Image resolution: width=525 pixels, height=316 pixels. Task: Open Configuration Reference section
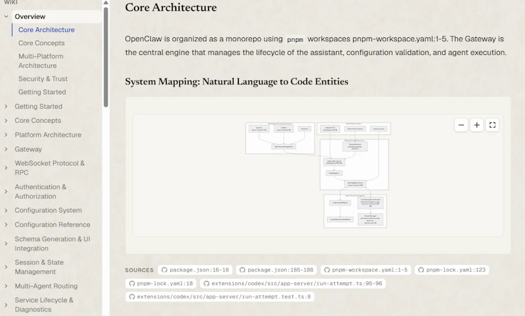[x=52, y=224]
